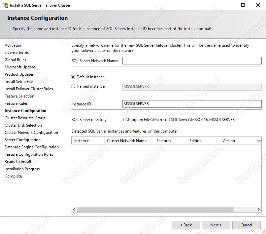Select the Global Rules step
The width and height of the screenshot is (266, 234).
(x=16, y=60)
